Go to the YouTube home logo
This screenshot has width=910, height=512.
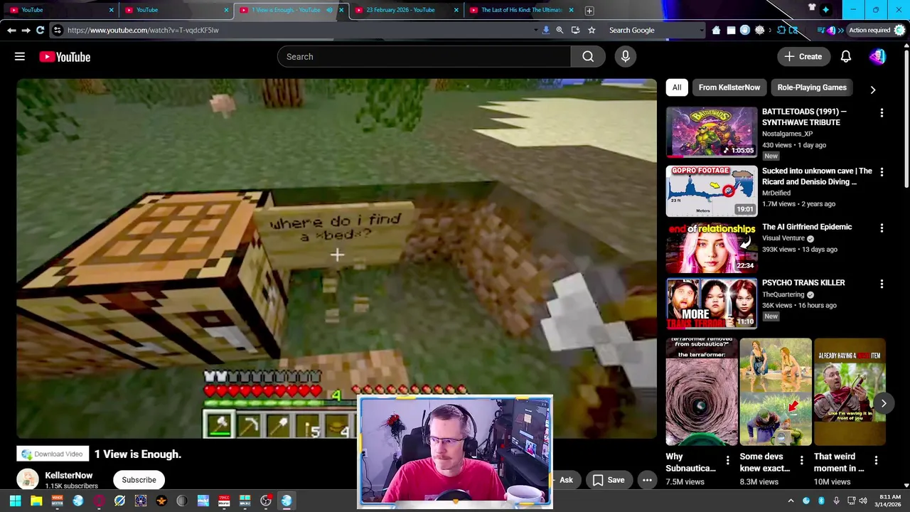[x=65, y=57]
